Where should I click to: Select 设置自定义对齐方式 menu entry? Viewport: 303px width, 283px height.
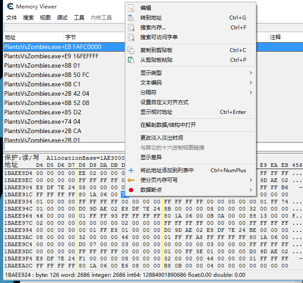tap(164, 102)
